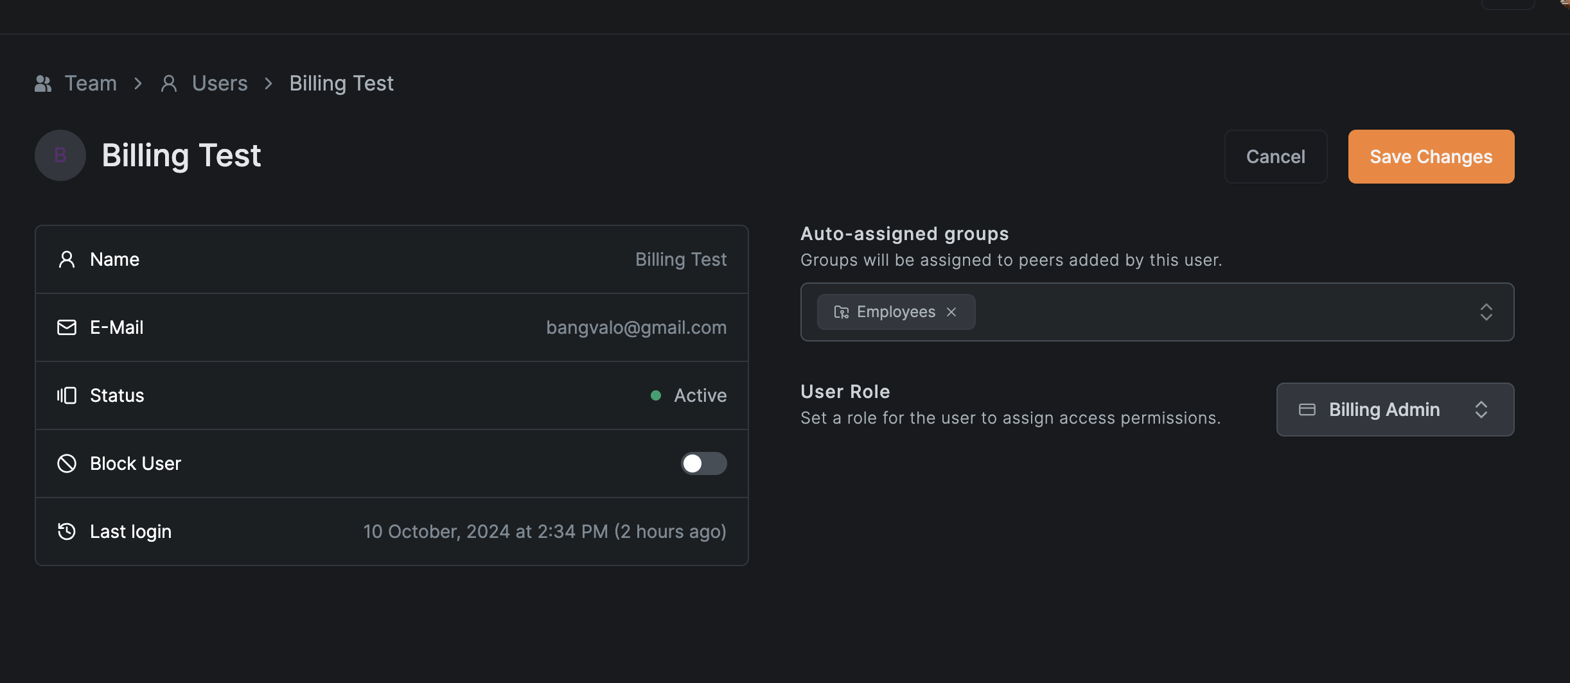Click the Auto-assigned groups input field
The width and height of the screenshot is (1570, 683).
point(1221,312)
